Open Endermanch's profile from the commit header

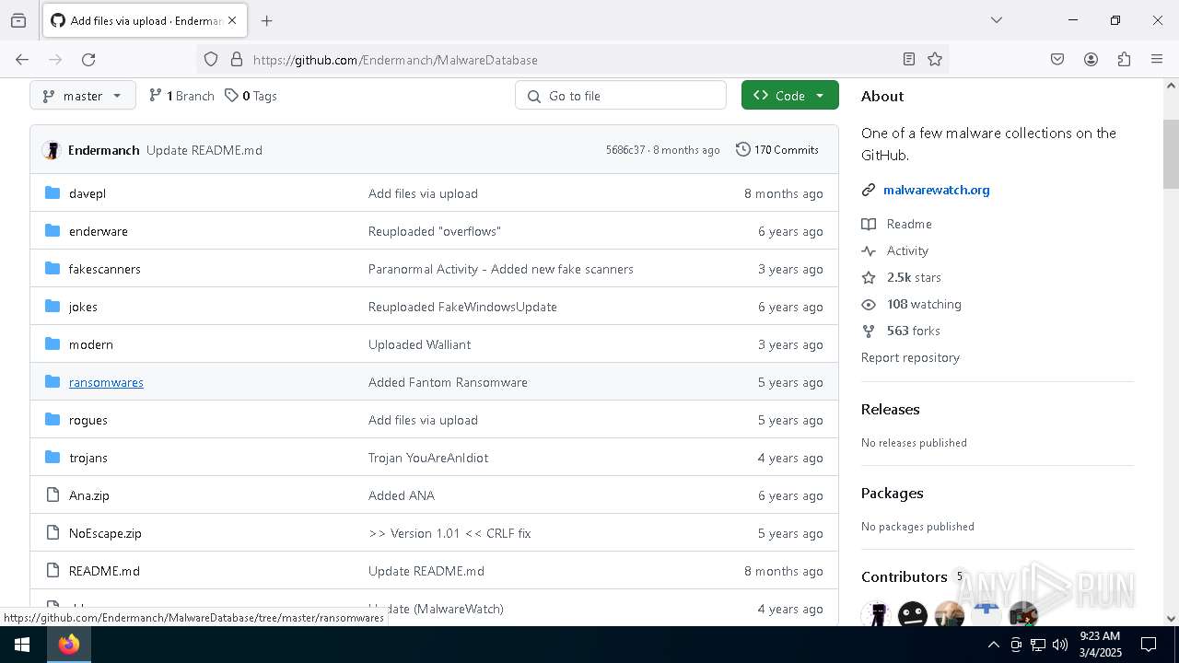(x=104, y=150)
